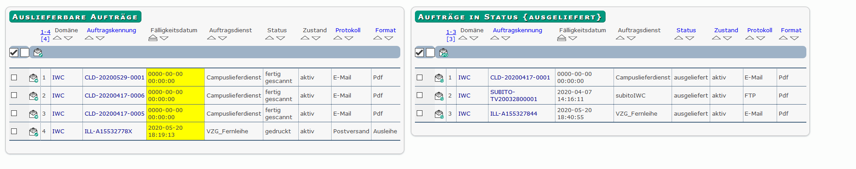Sort Status descending in ausgeliefert panel
Viewport: 856px width, 169px height.
click(690, 38)
